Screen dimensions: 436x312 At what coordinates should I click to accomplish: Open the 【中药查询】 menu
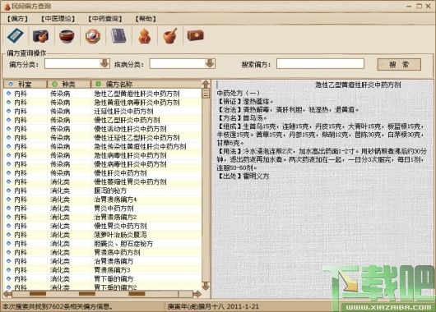(105, 19)
